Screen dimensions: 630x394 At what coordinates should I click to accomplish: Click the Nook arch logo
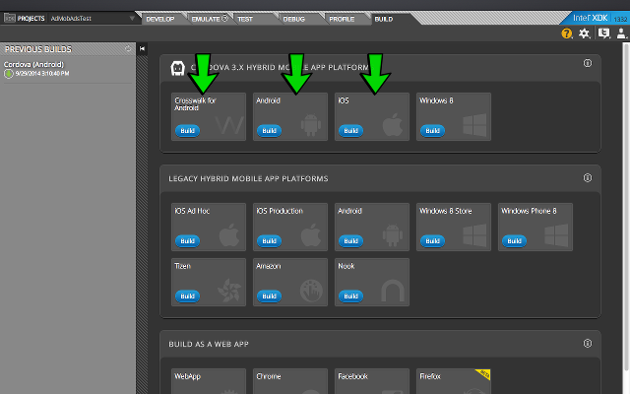(x=393, y=291)
